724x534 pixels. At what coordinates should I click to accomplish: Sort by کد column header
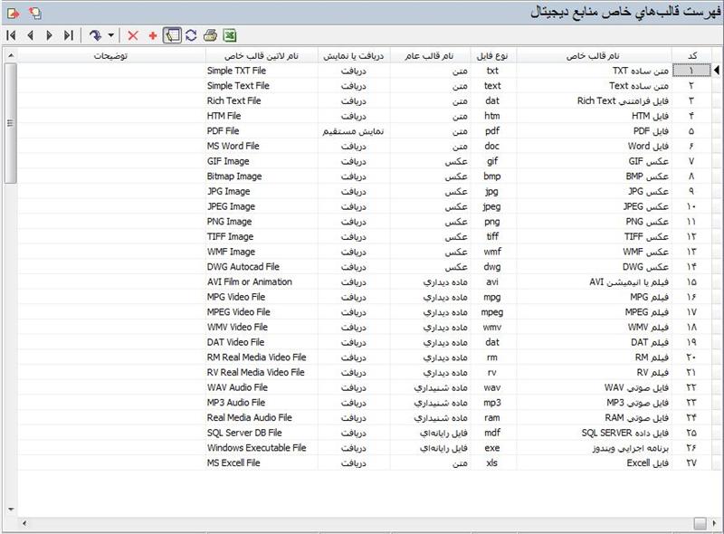(691, 56)
